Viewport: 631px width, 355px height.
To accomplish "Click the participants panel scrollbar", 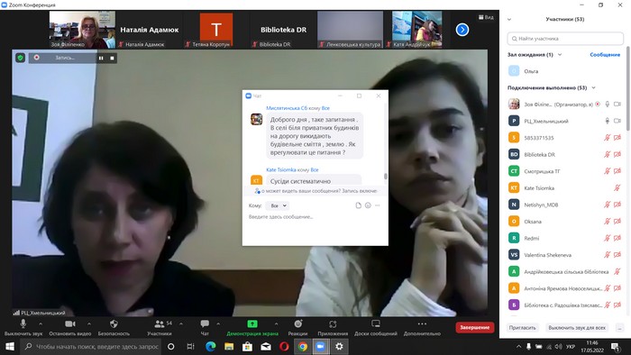I will [x=627, y=88].
